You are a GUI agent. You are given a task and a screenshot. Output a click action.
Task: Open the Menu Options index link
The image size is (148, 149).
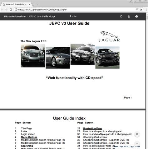click(29, 137)
